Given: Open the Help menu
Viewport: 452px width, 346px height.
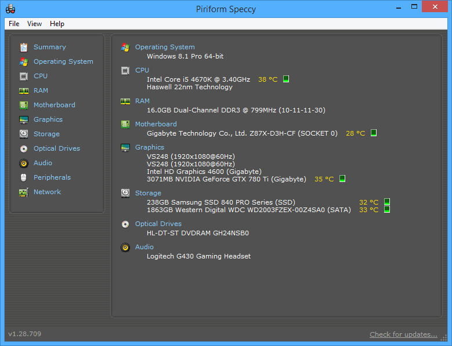Looking at the screenshot, I should [57, 24].
